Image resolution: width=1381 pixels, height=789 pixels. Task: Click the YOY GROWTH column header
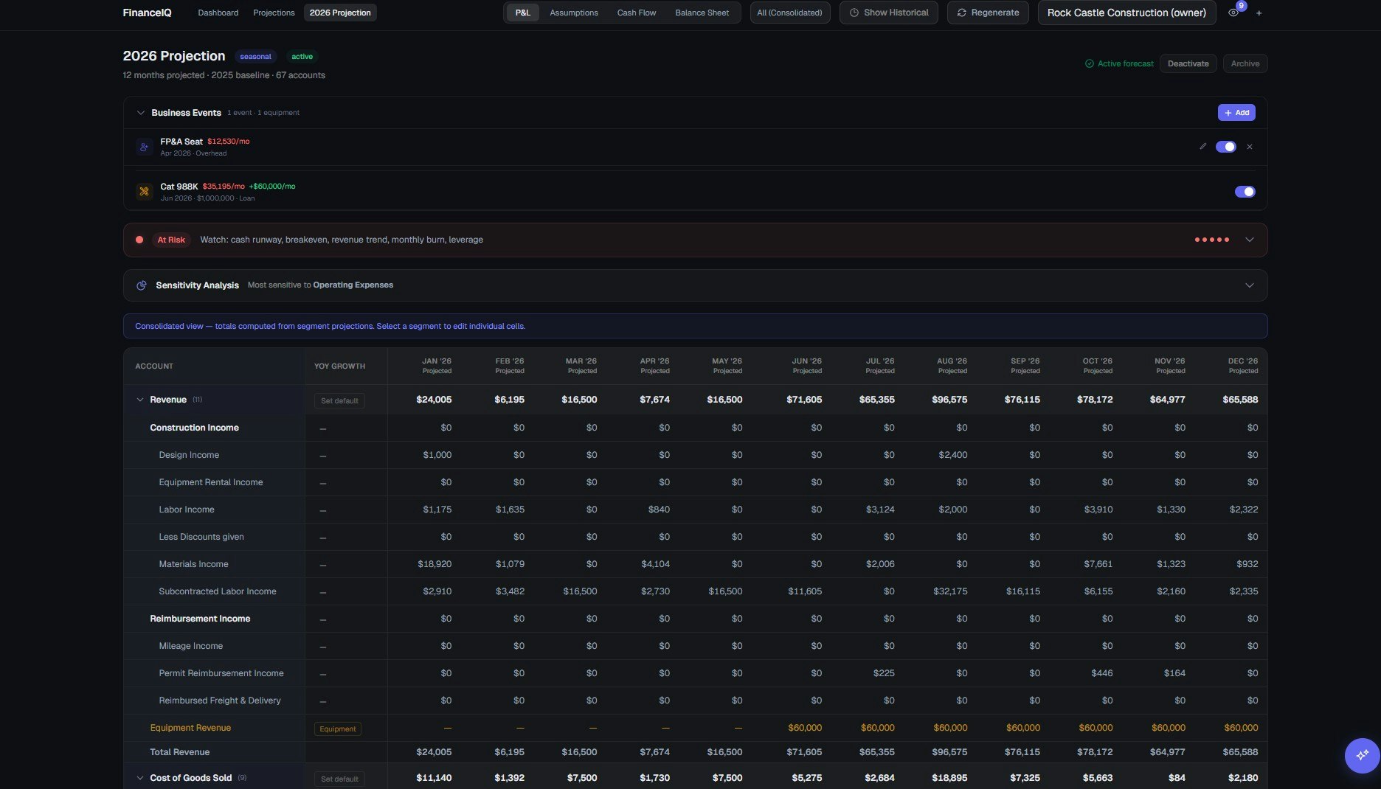[339, 366]
